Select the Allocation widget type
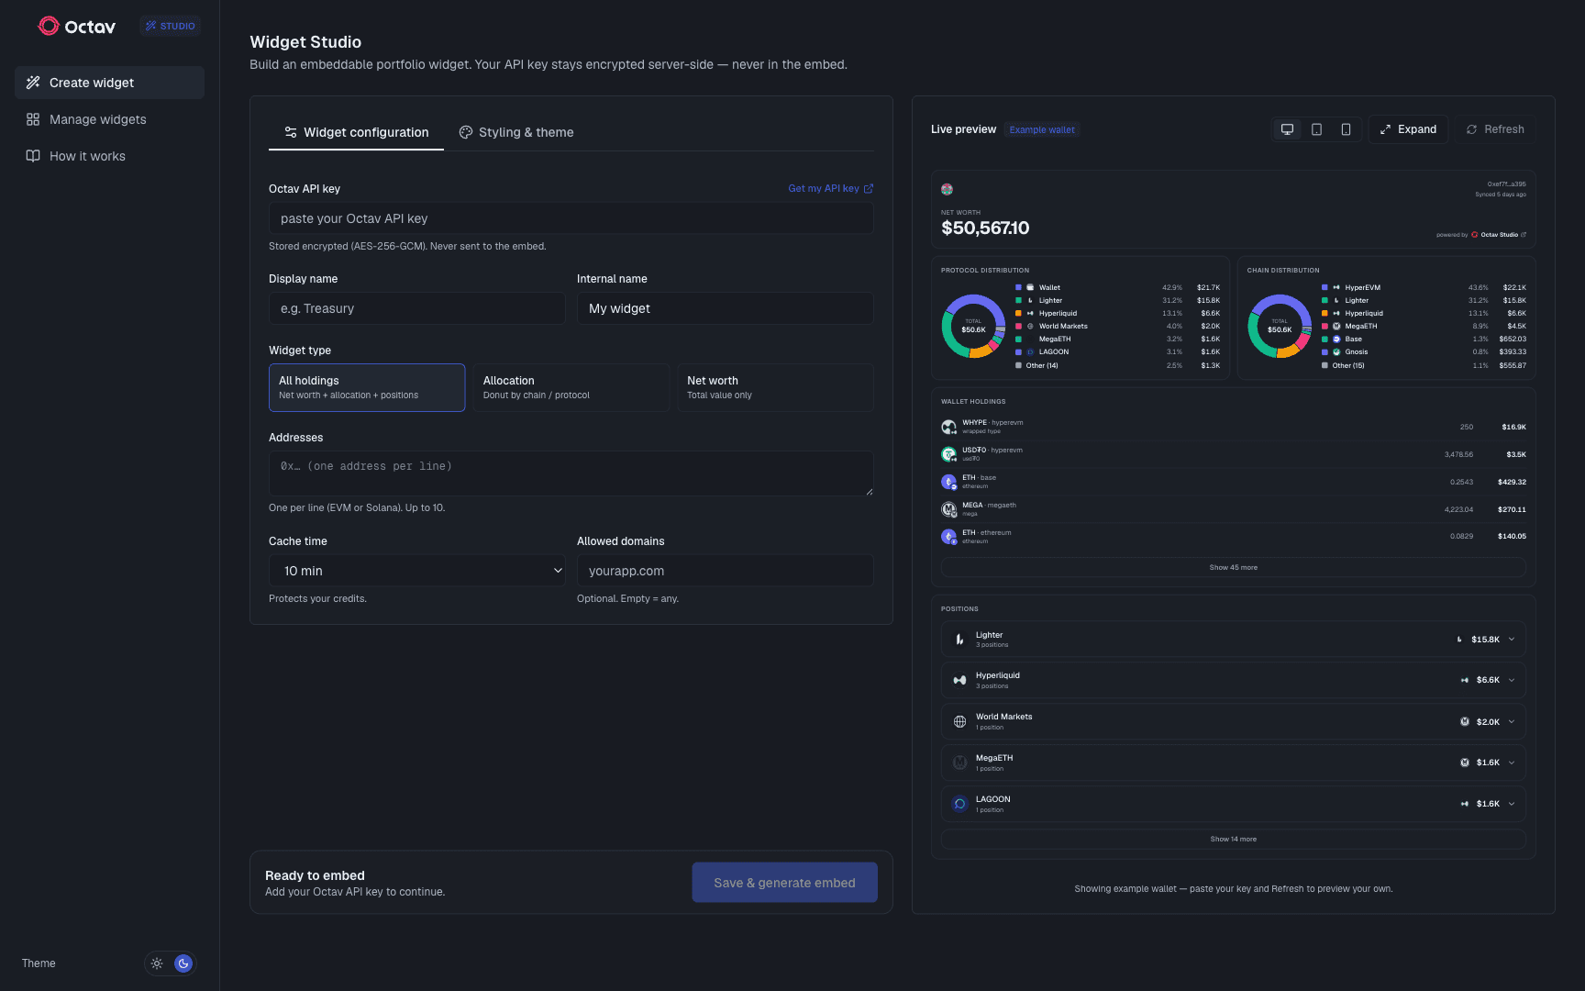Screen dimensions: 1585x991 [571, 387]
